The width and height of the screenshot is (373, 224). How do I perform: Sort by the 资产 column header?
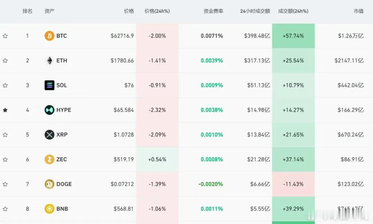(49, 11)
